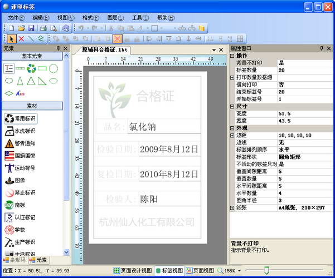This screenshot has width=335, height=278.
Task: Expand the 打印数量数据源 property
Action: point(232,78)
